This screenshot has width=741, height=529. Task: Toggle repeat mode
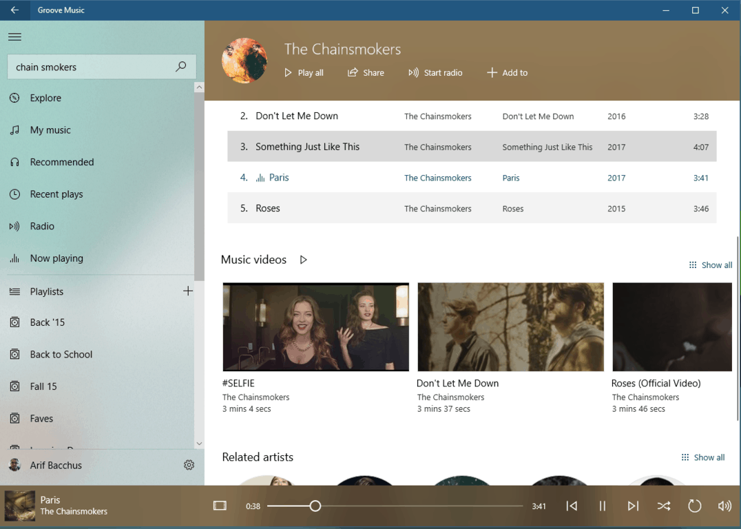click(x=694, y=506)
